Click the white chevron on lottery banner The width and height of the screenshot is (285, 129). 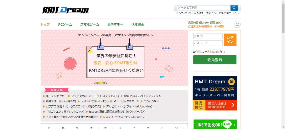tap(233, 105)
